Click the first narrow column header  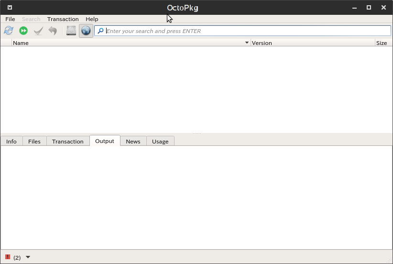pos(6,43)
